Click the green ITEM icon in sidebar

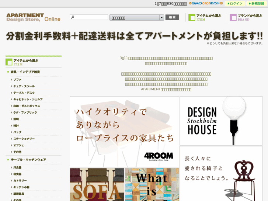pos(9,62)
